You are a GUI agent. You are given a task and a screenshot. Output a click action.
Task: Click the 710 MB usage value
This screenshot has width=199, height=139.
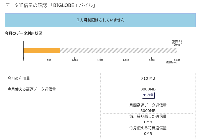pyautogui.click(x=148, y=79)
